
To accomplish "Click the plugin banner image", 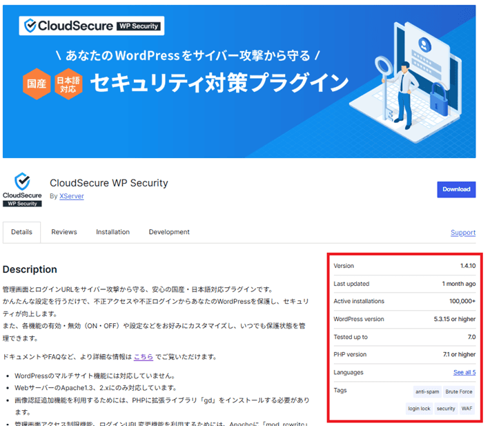I will point(239,81).
